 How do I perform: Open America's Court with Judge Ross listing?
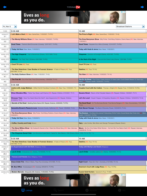pyautogui.click(x=112, y=168)
